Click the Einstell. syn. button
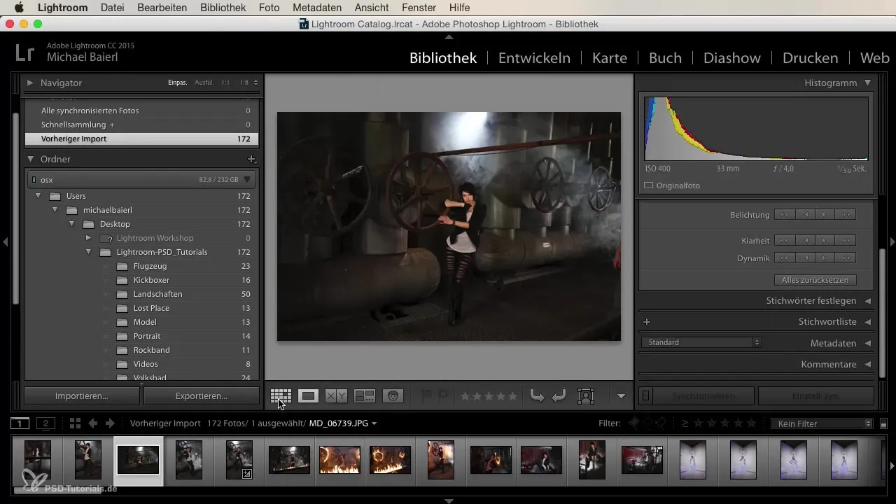This screenshot has width=896, height=504. (815, 396)
